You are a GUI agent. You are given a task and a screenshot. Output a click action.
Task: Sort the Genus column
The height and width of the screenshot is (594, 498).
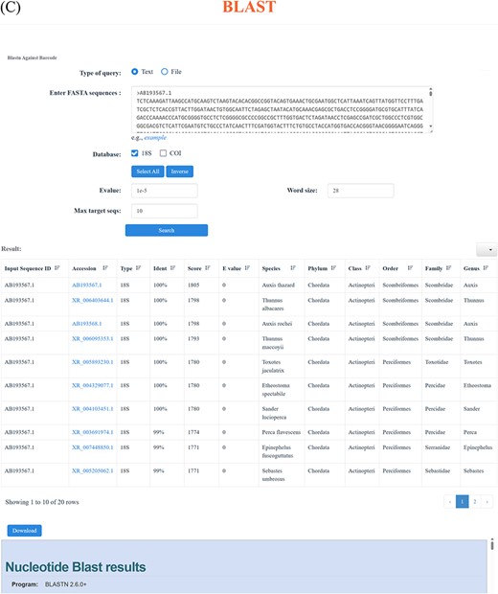pyautogui.click(x=486, y=268)
